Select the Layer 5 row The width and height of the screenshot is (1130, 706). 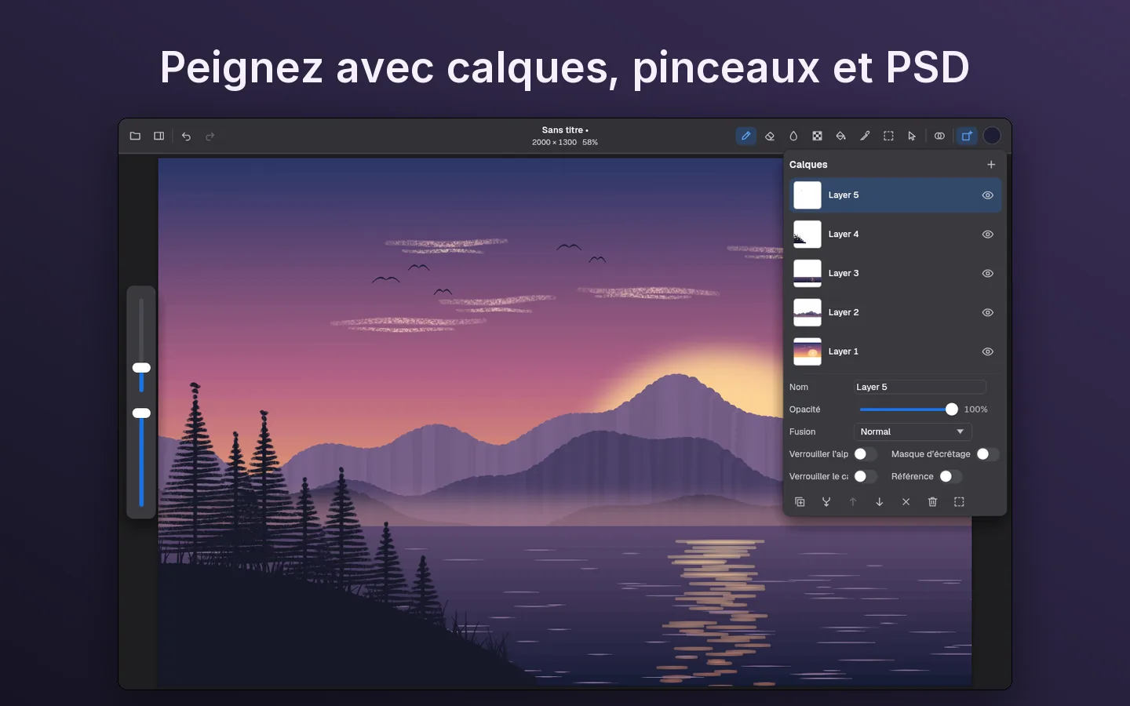pyautogui.click(x=895, y=195)
